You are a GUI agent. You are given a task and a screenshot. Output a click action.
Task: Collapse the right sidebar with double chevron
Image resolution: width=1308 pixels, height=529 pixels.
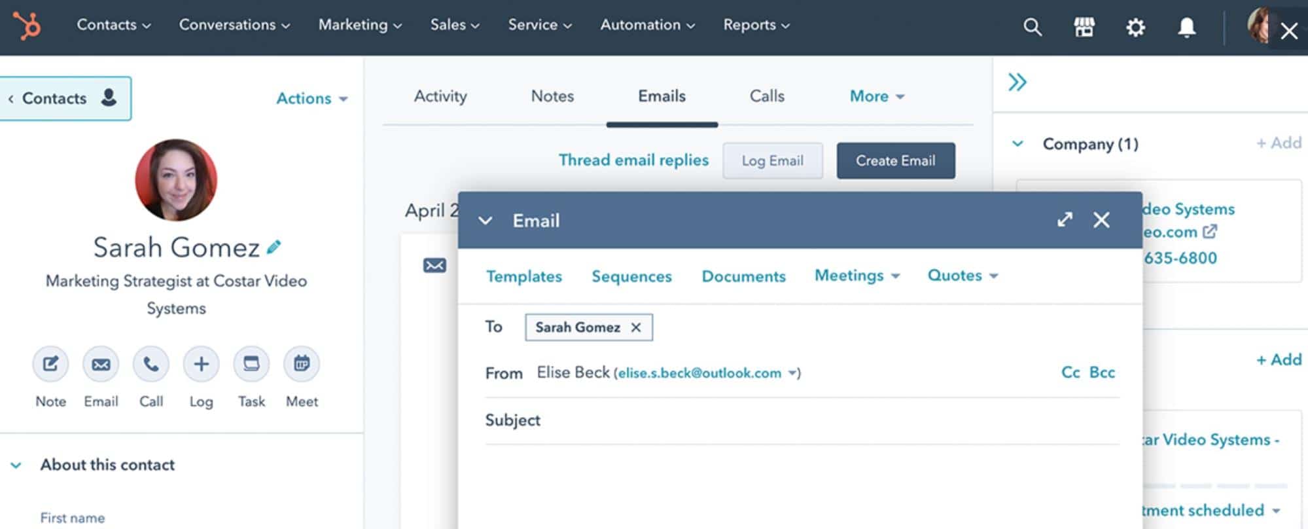(x=1017, y=82)
